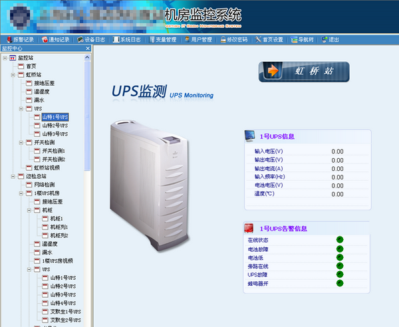Viewport: 399px width, 327px height.
Task: Collapse the root 监控站 node
Action: click(5, 58)
